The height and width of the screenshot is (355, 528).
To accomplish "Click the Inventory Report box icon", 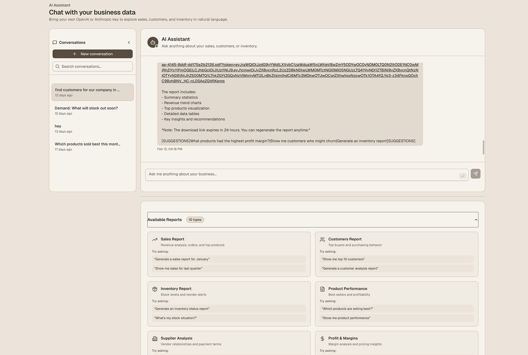I will tap(155, 289).
